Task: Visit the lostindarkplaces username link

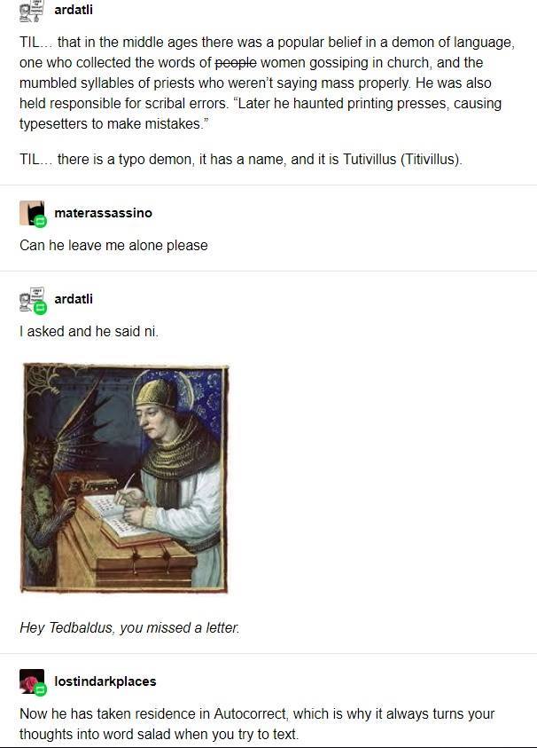Action: tap(105, 681)
